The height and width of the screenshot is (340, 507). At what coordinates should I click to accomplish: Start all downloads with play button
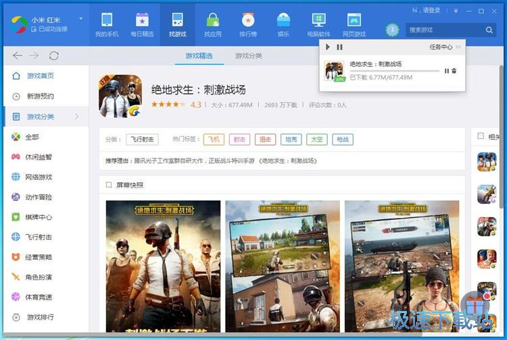pos(328,47)
